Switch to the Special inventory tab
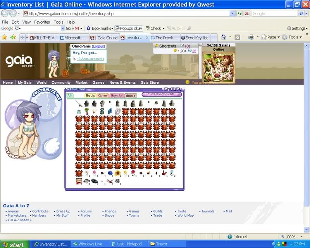The image size is (310, 248). tap(117, 96)
